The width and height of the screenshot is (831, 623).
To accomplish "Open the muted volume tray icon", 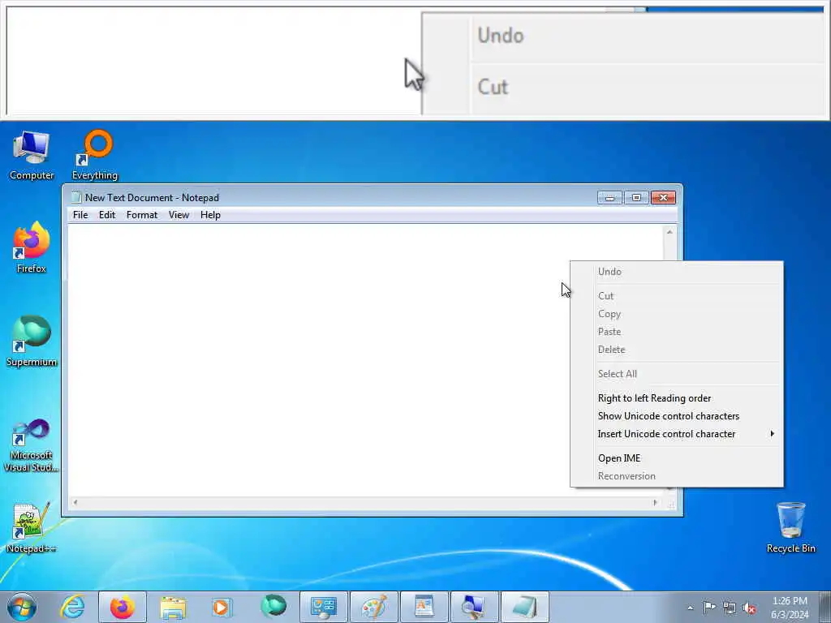I will point(749,608).
